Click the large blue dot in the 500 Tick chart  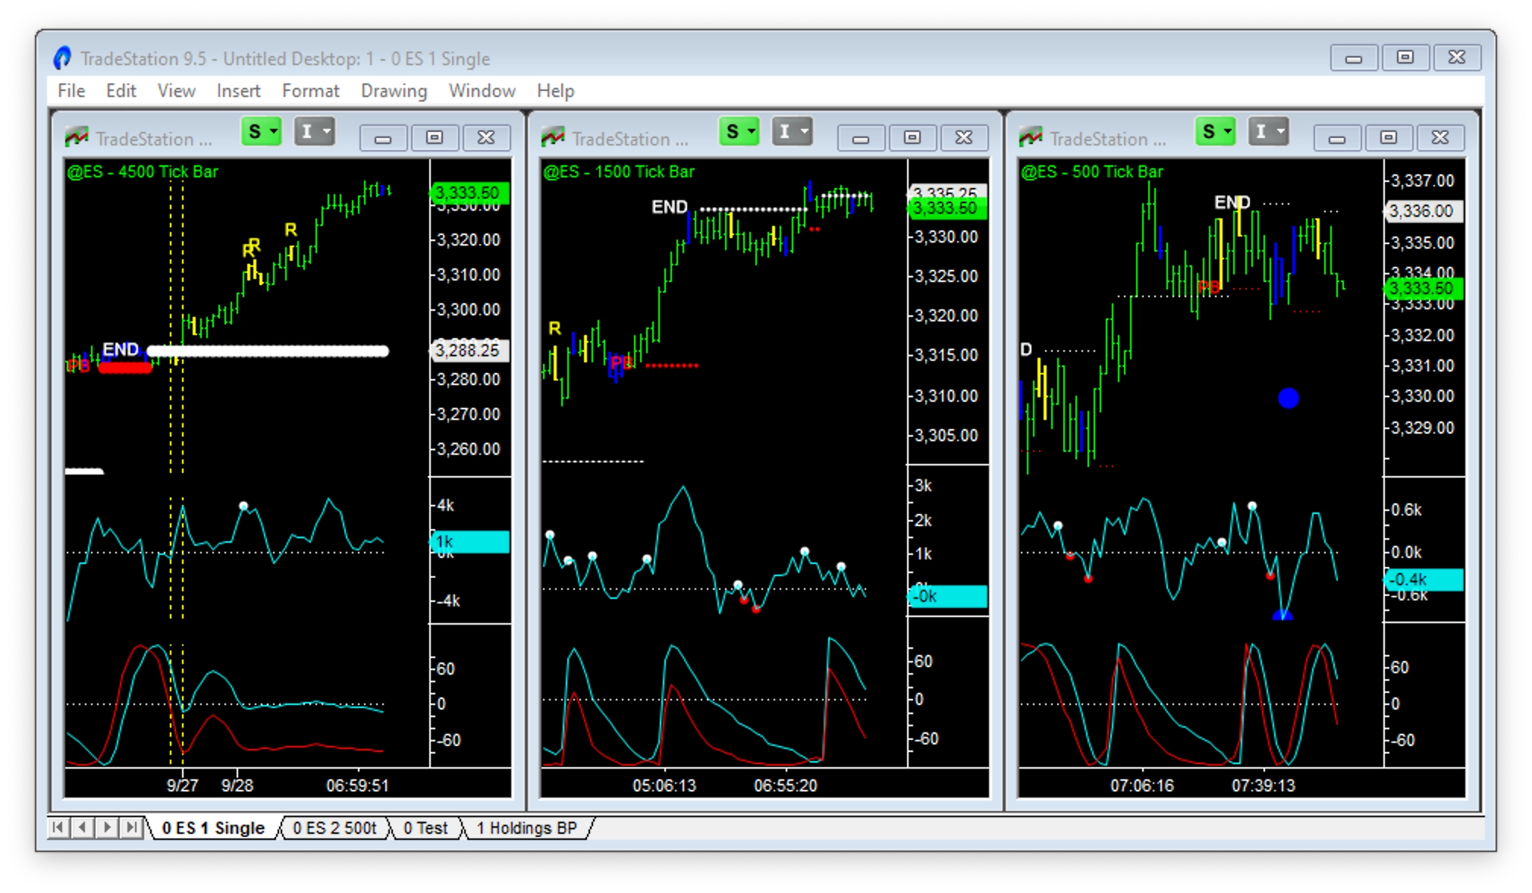coord(1288,398)
